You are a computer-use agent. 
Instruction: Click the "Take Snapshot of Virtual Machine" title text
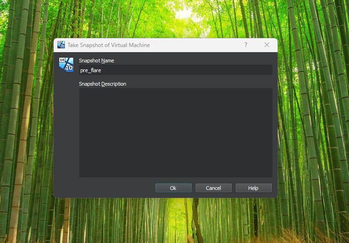109,45
